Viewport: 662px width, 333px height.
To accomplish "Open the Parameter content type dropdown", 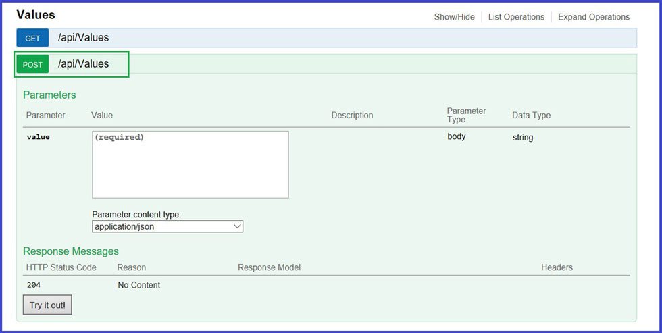I will coord(167,227).
